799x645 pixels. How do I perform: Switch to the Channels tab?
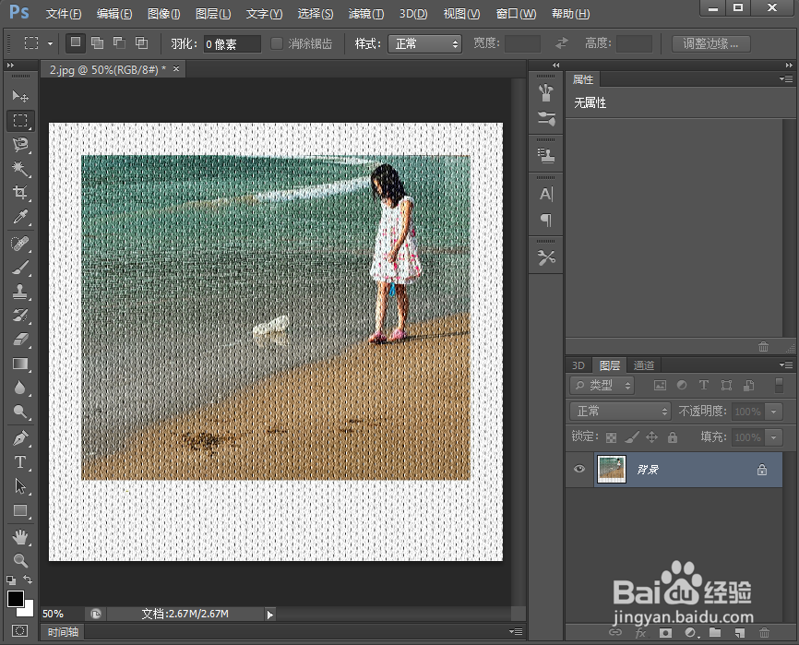pyautogui.click(x=644, y=365)
